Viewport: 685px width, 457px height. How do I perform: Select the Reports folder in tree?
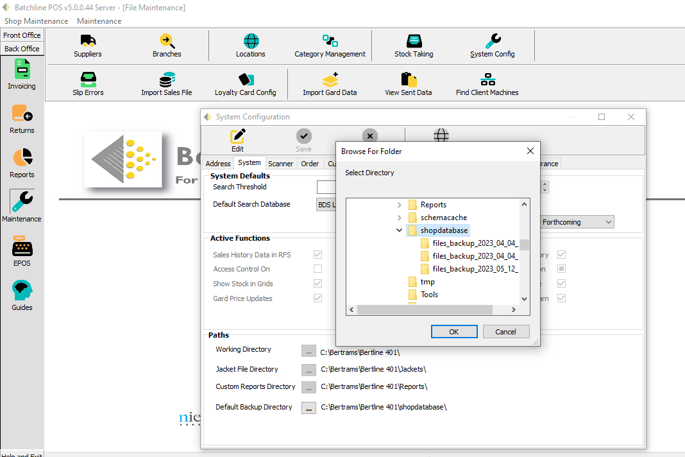tap(427, 205)
